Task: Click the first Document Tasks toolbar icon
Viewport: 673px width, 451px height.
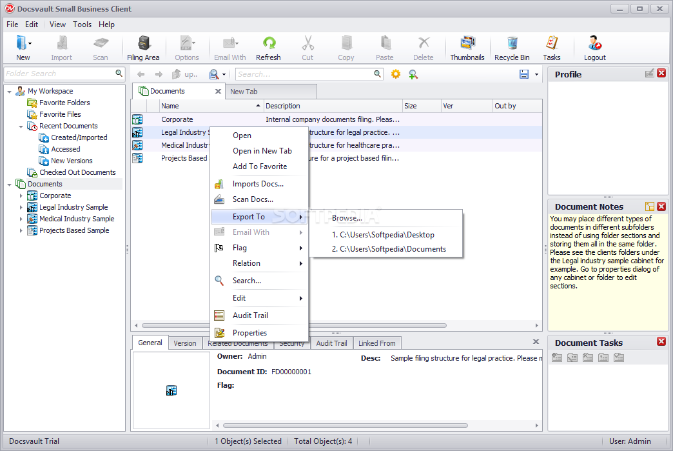Action: (557, 357)
